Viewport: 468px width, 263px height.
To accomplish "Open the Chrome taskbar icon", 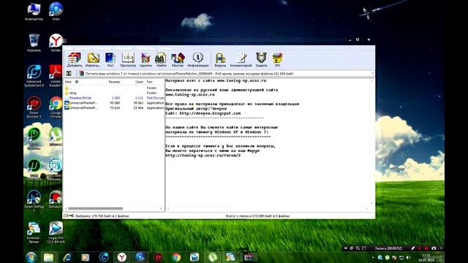I will click(176, 257).
